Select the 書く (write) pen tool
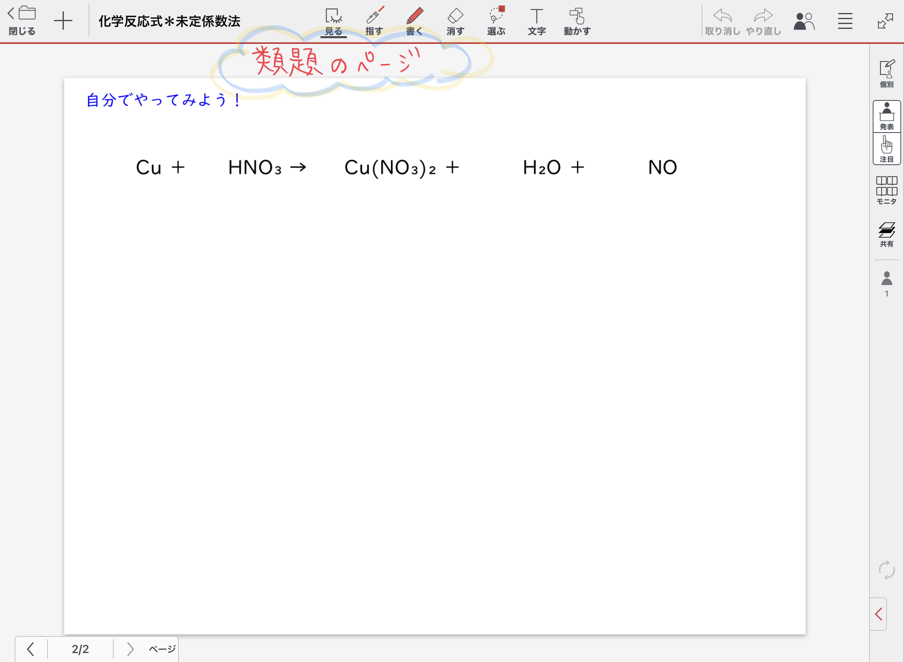 (x=415, y=21)
